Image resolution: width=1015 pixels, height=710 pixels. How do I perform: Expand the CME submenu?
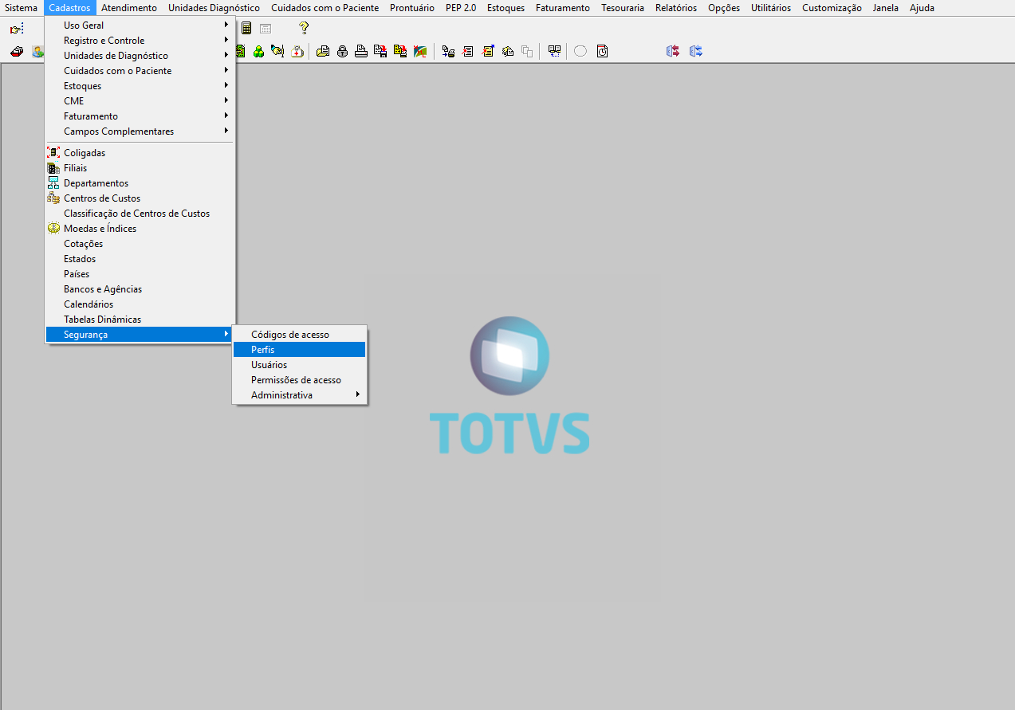coord(140,101)
